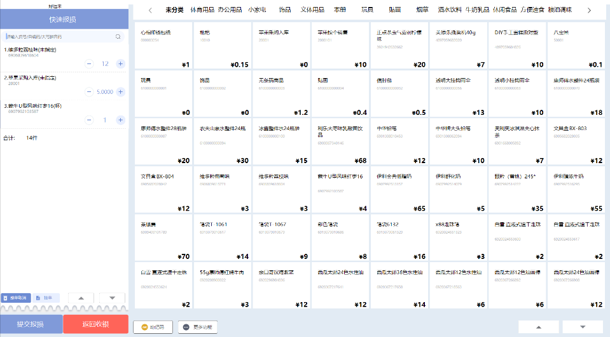Click the red 返回收银 button
This screenshot has width=610, height=337.
coord(95,324)
